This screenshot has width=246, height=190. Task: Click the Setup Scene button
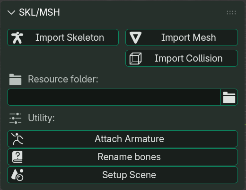pyautogui.click(x=123, y=175)
